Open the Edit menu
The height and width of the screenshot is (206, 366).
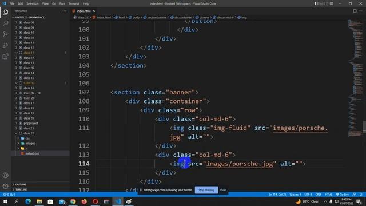21,3
